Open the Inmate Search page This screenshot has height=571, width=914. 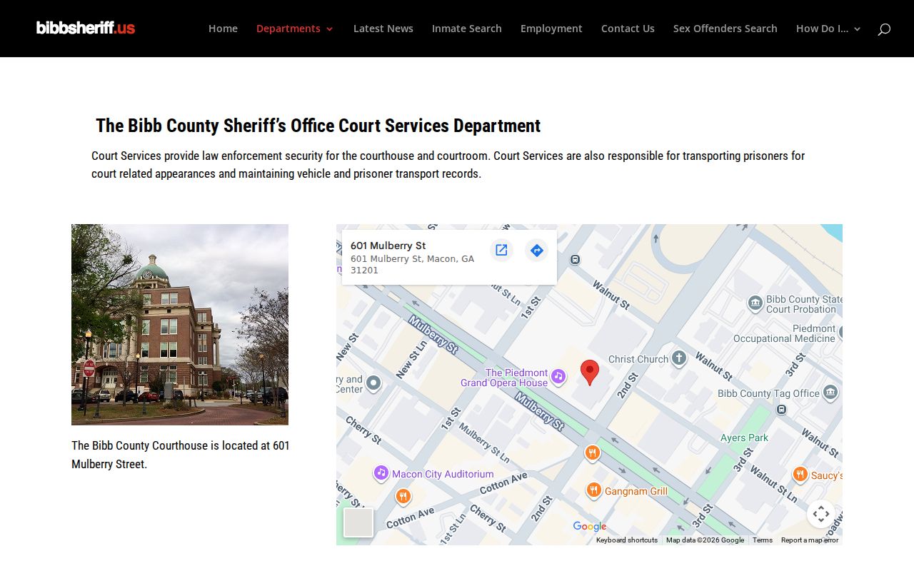tap(467, 29)
